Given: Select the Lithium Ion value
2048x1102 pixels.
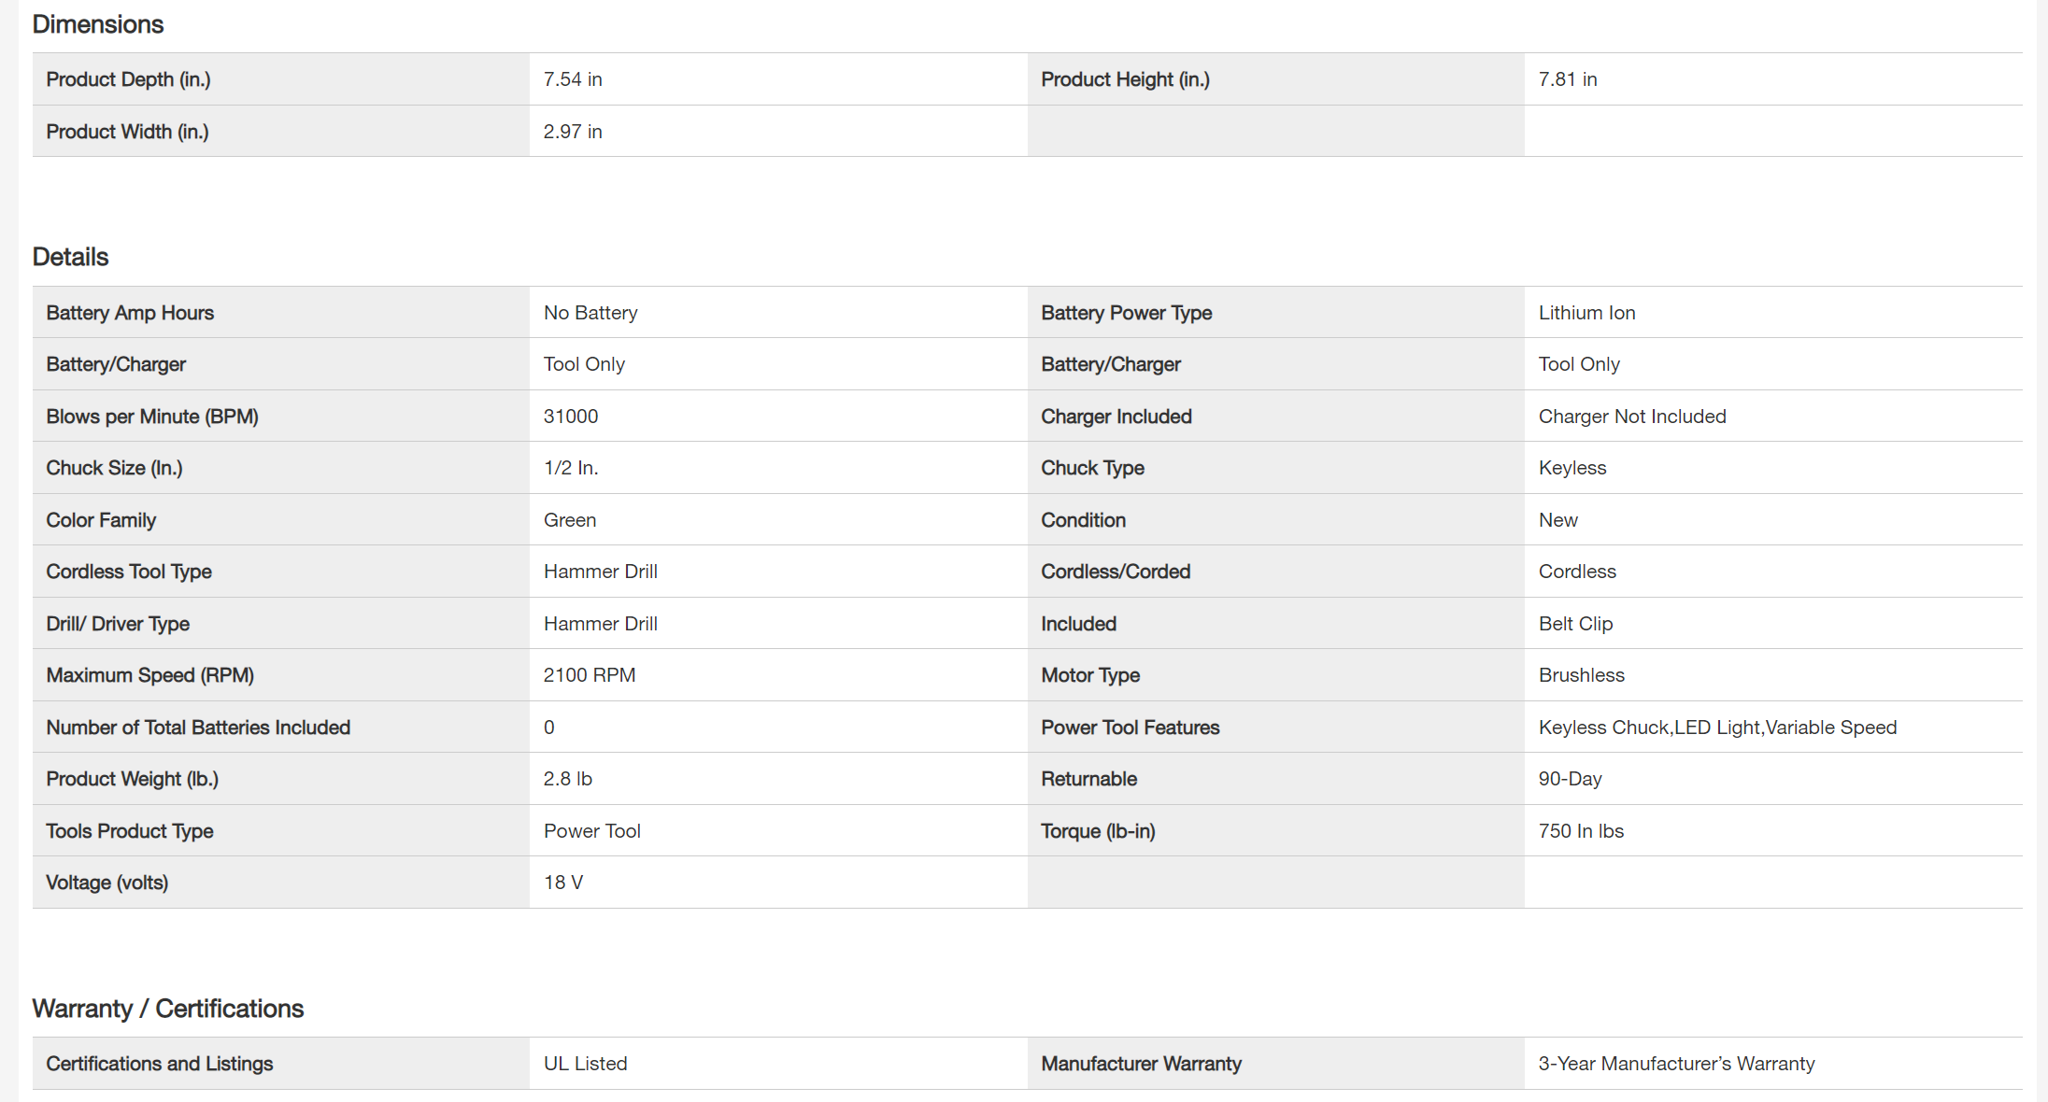Looking at the screenshot, I should point(1586,313).
